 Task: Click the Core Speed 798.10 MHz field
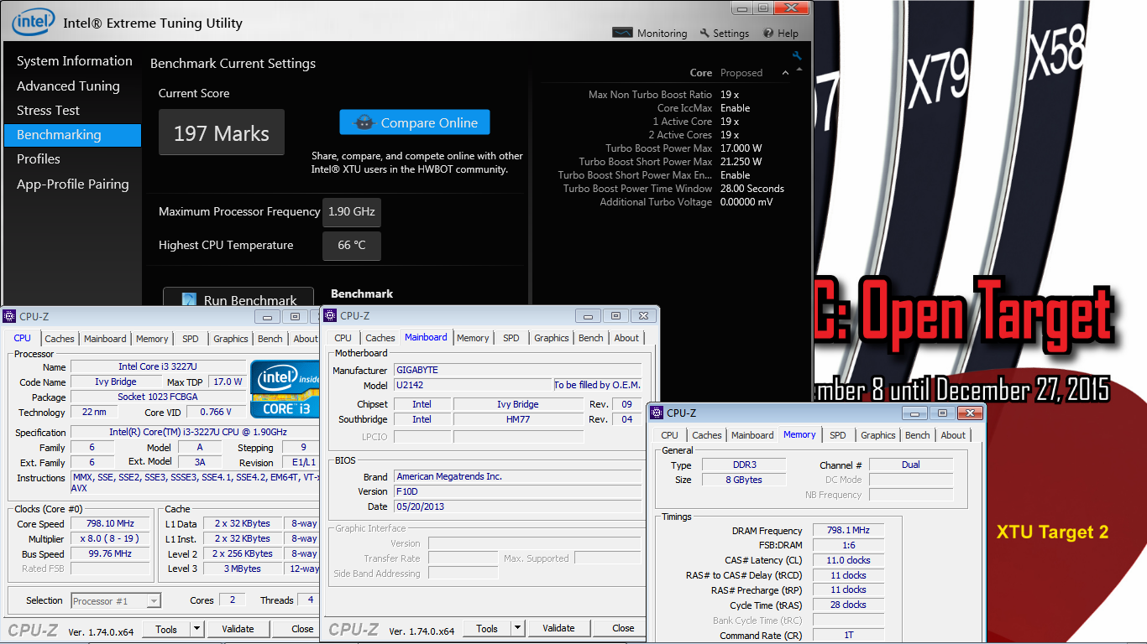pyautogui.click(x=111, y=524)
